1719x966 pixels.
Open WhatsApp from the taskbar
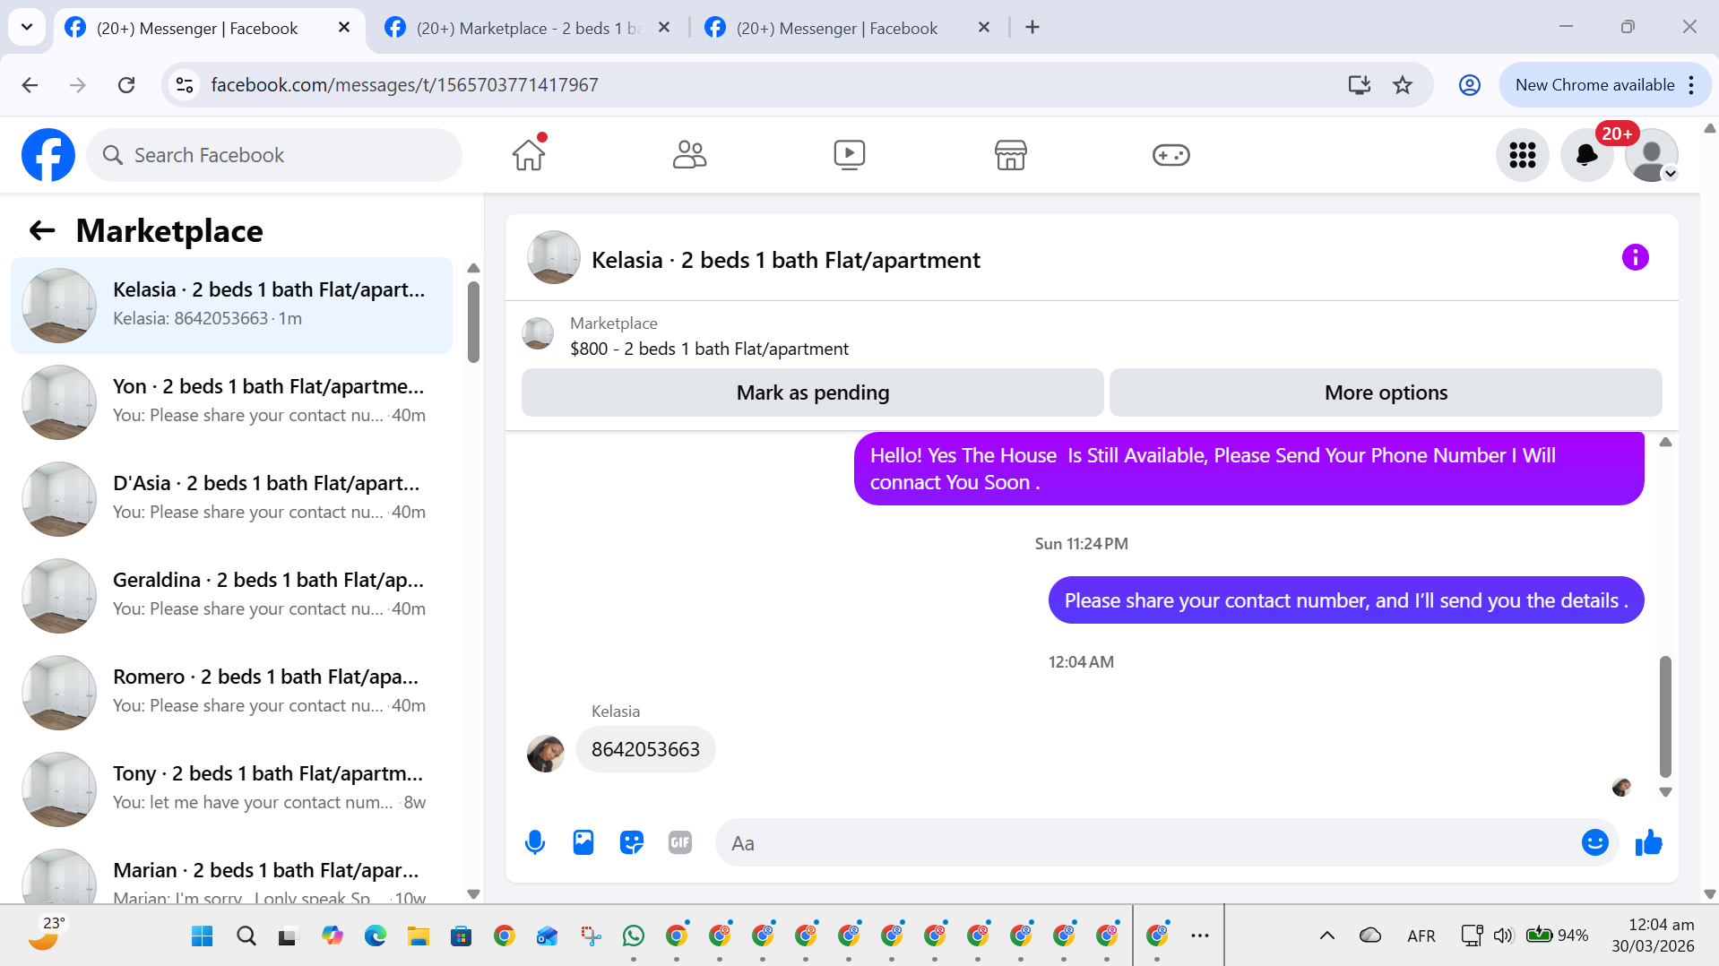pyautogui.click(x=634, y=936)
